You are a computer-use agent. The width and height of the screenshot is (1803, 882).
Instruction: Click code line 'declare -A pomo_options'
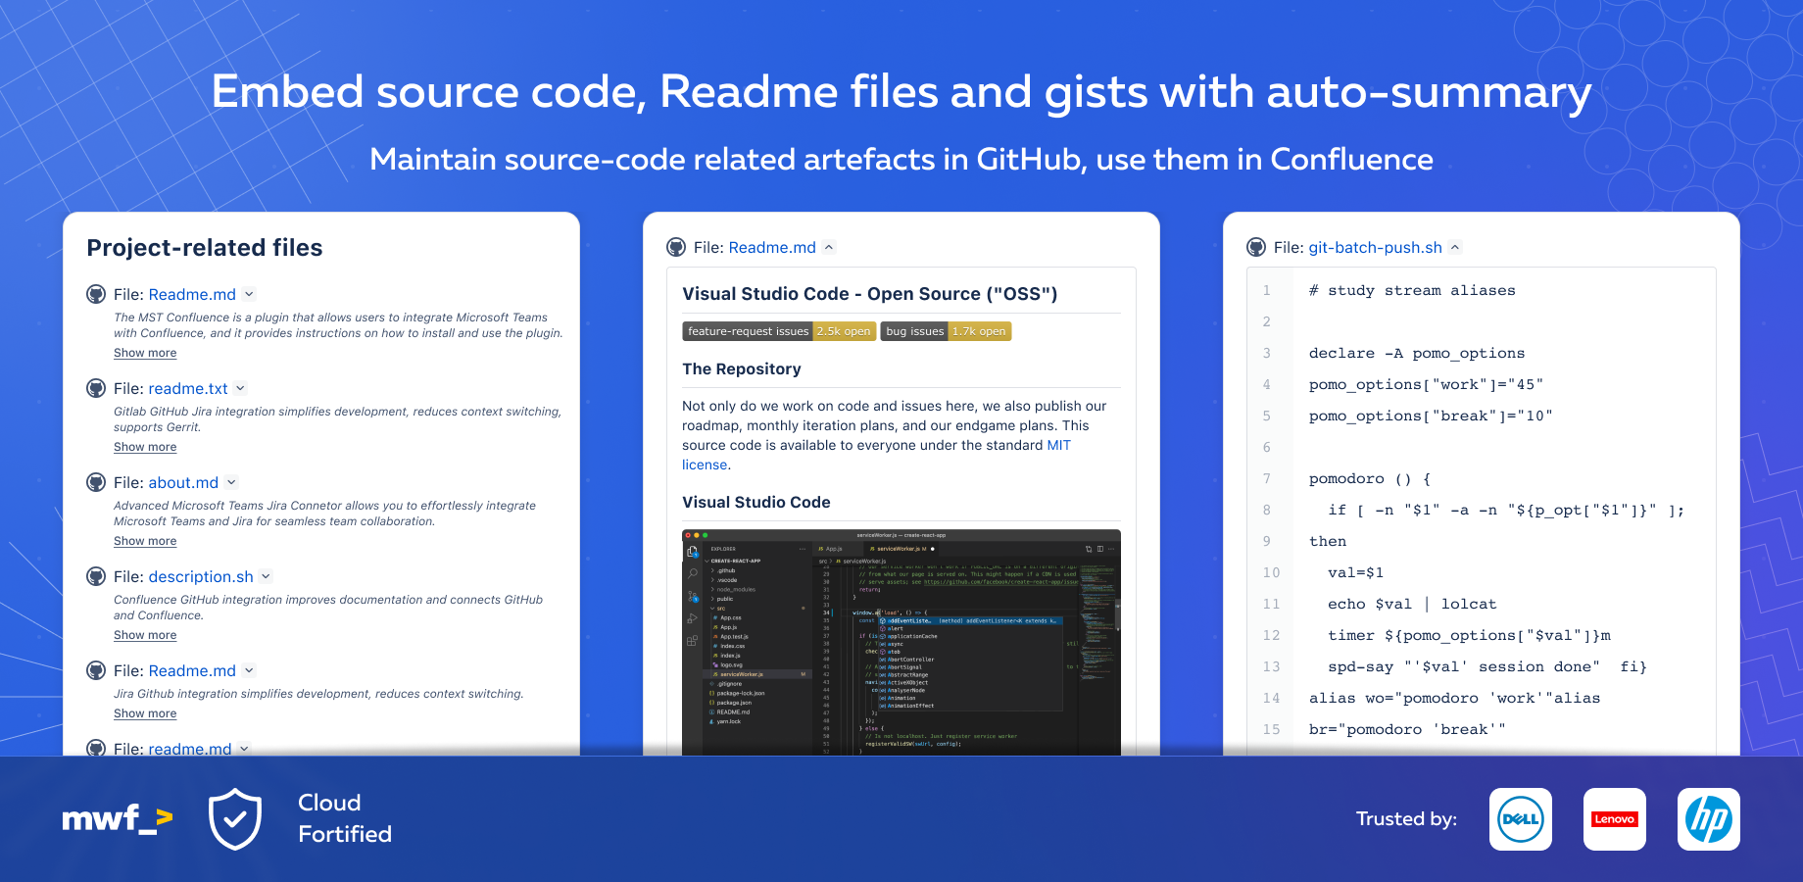coord(1417,353)
